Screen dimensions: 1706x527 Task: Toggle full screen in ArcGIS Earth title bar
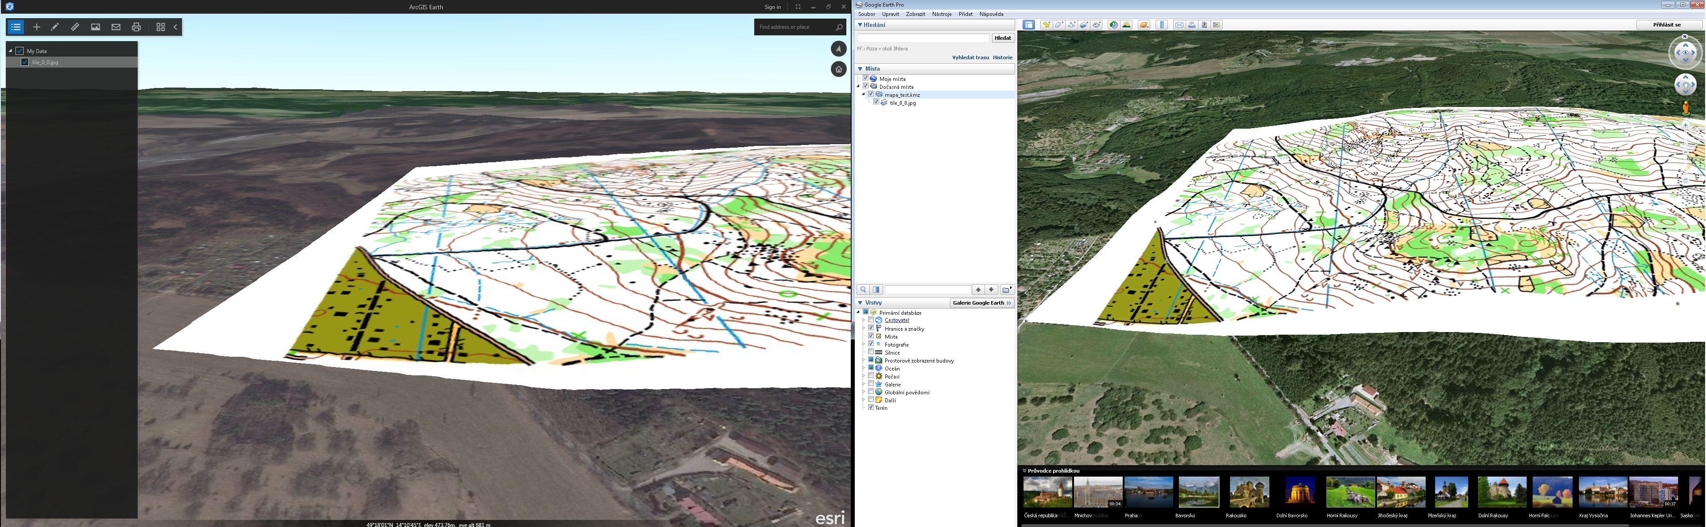pyautogui.click(x=798, y=7)
